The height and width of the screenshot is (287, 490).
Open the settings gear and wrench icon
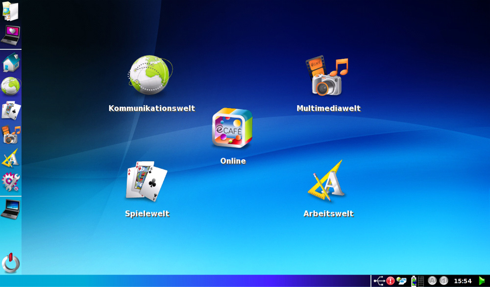click(11, 182)
